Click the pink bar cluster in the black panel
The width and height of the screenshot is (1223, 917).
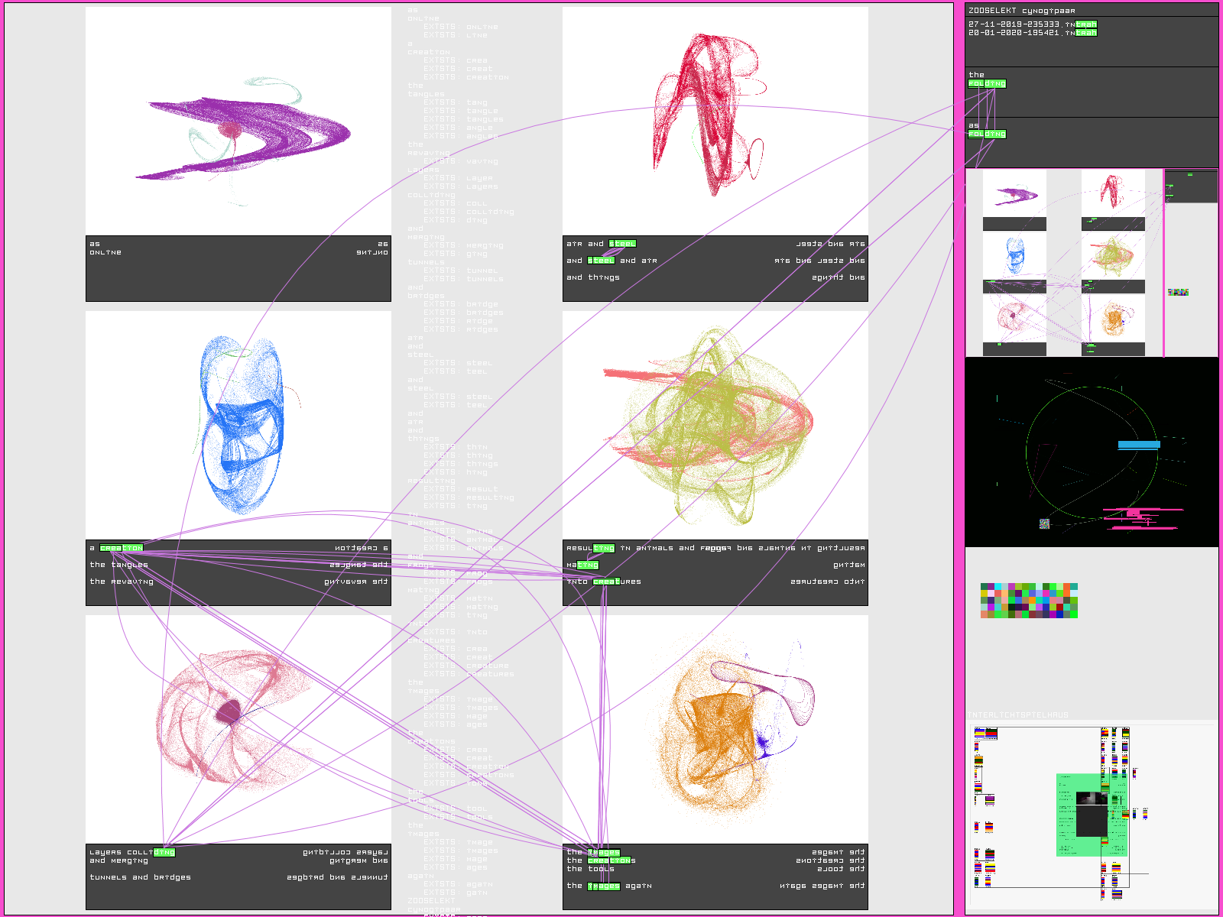click(x=1139, y=518)
